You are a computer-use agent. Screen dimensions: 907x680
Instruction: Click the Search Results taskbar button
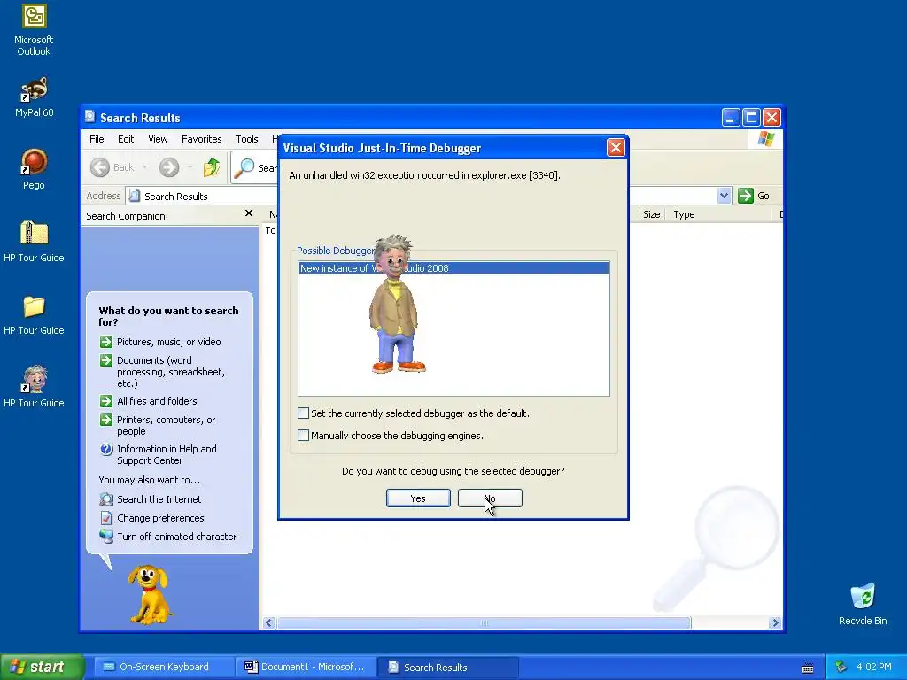pyautogui.click(x=448, y=667)
